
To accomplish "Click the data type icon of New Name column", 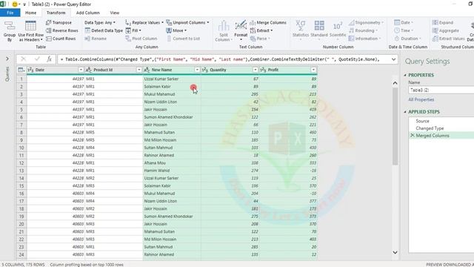I will point(147,70).
